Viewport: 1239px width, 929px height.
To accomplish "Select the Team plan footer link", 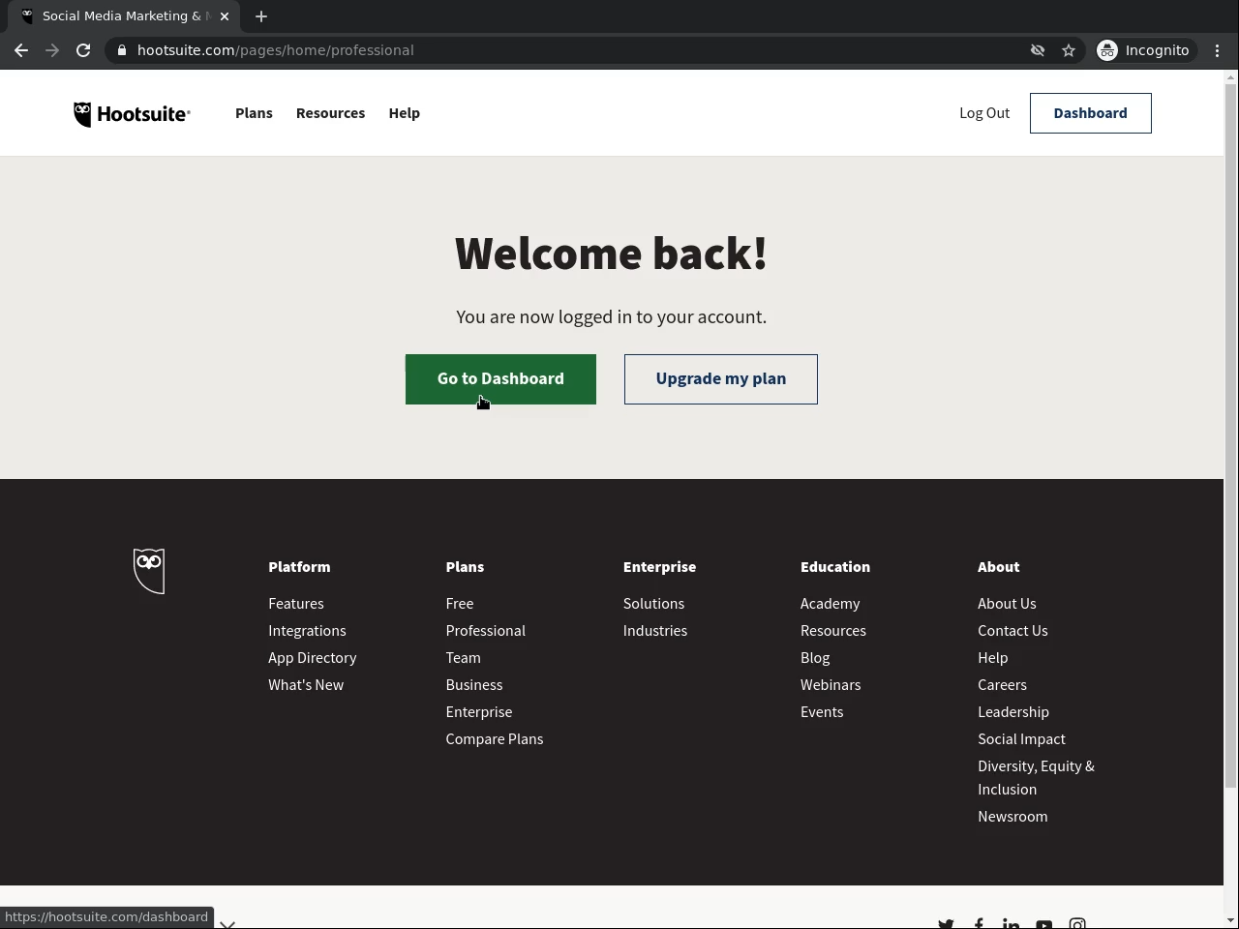I will [464, 657].
